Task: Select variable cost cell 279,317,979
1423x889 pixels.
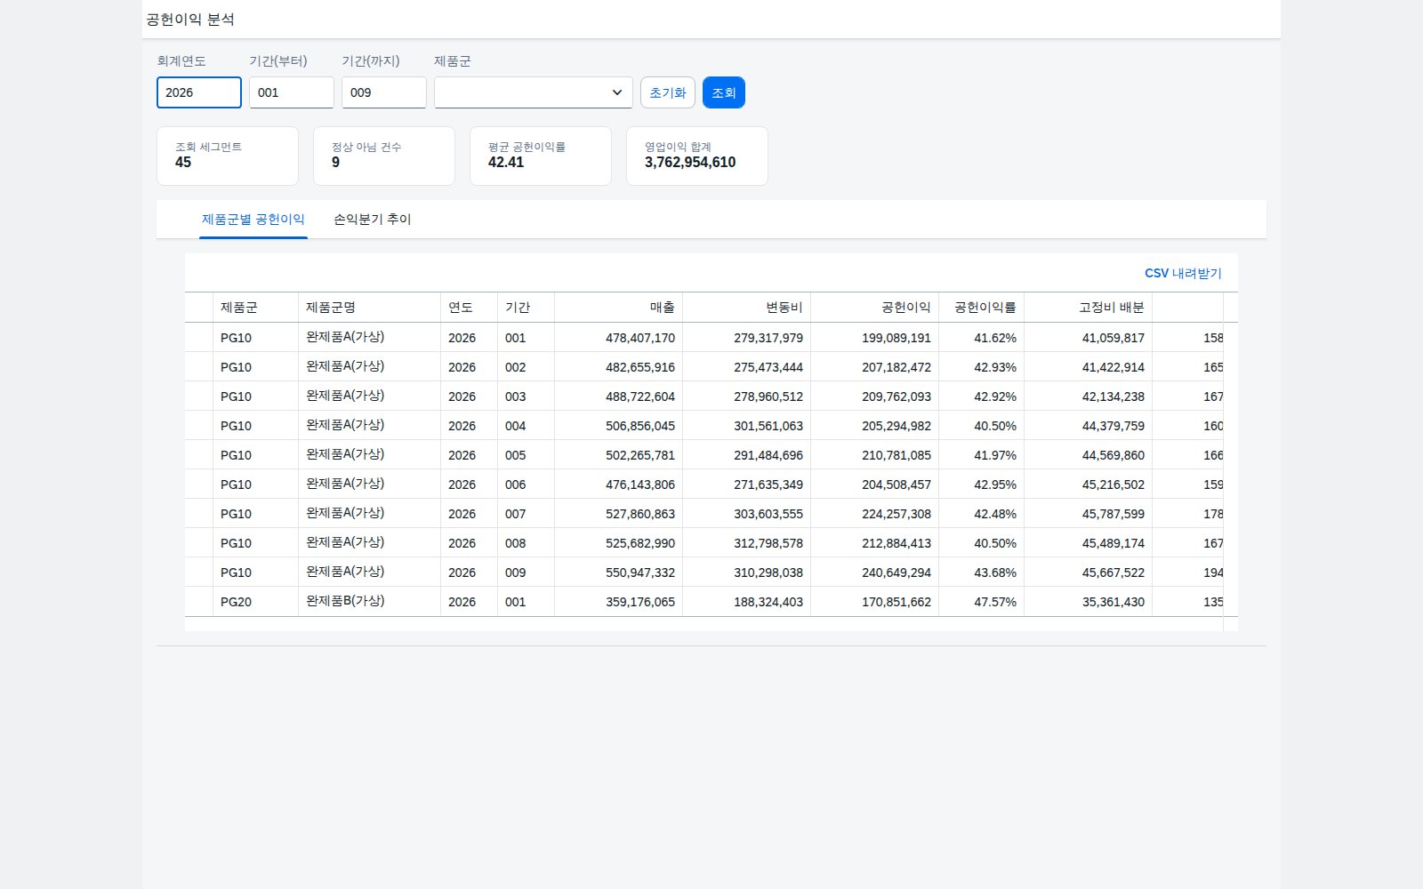Action: tap(747, 338)
